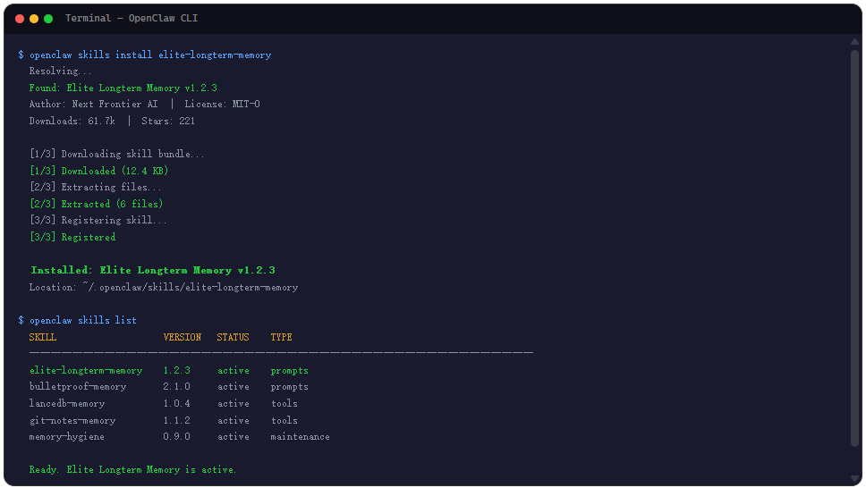Click 'License: MIT-0' text
Image resolution: width=866 pixels, height=488 pixels.
tap(222, 105)
